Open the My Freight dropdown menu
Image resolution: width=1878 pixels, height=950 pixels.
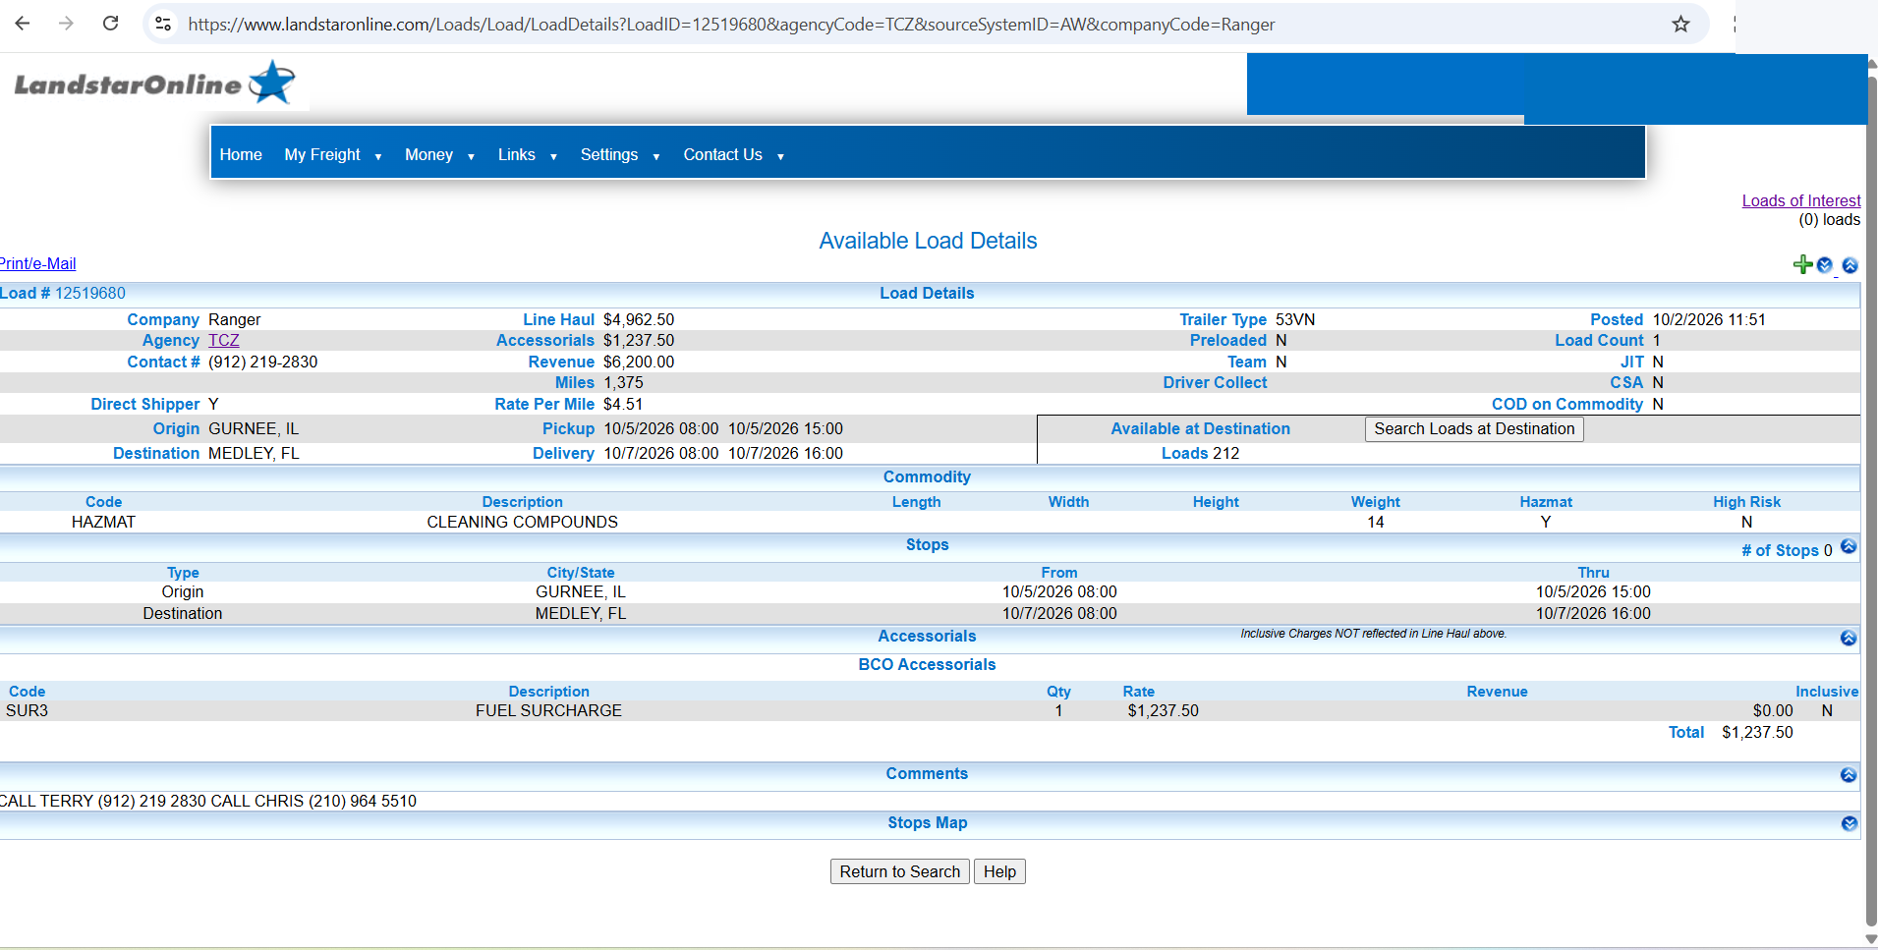(332, 154)
